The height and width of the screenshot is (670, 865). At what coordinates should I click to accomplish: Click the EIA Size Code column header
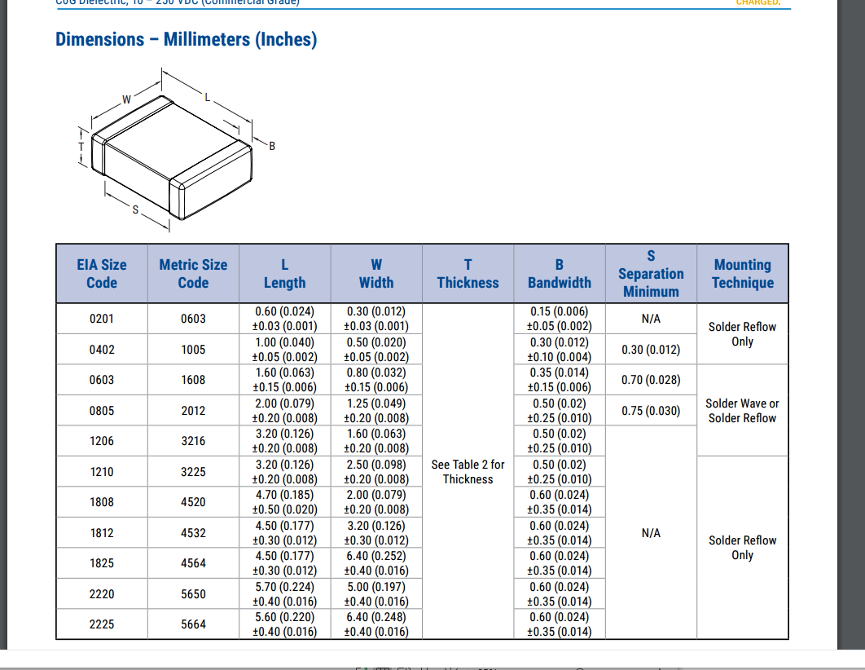tap(102, 274)
